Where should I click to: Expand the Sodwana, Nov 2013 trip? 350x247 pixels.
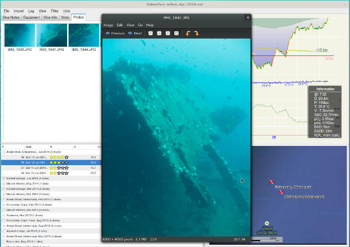click(3, 215)
